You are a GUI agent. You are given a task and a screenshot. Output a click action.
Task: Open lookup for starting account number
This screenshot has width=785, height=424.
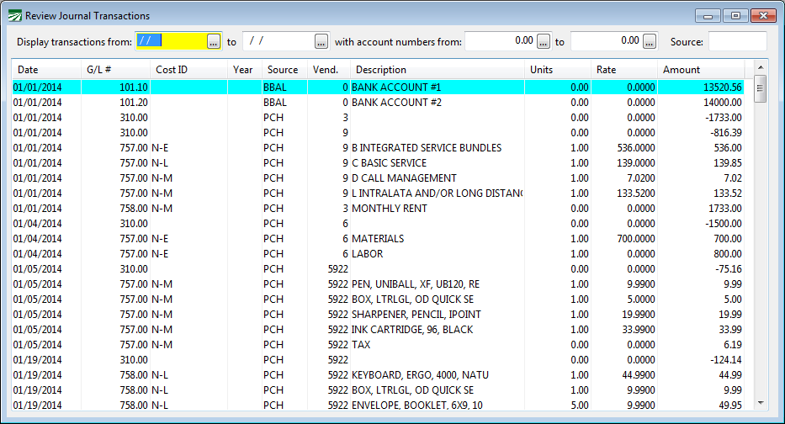[x=544, y=40]
